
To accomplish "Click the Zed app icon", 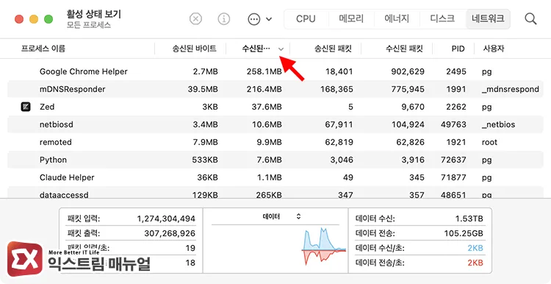I will pyautogui.click(x=26, y=107).
